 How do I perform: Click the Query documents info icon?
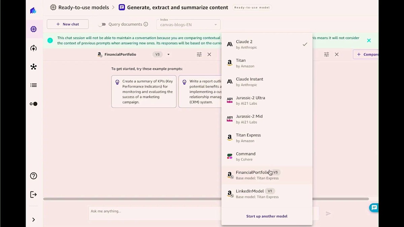click(146, 24)
